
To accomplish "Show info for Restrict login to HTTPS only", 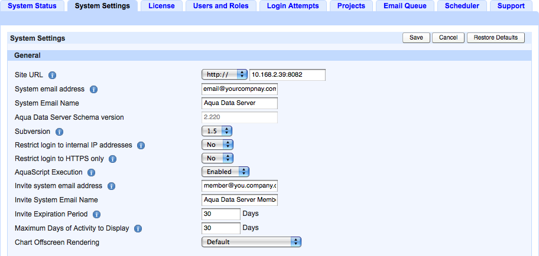I will pos(112,159).
